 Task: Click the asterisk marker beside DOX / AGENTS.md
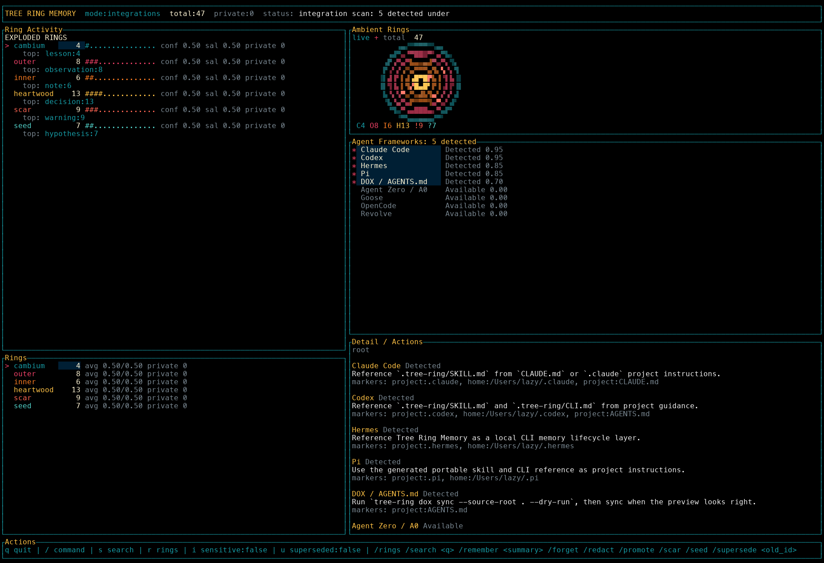354,182
